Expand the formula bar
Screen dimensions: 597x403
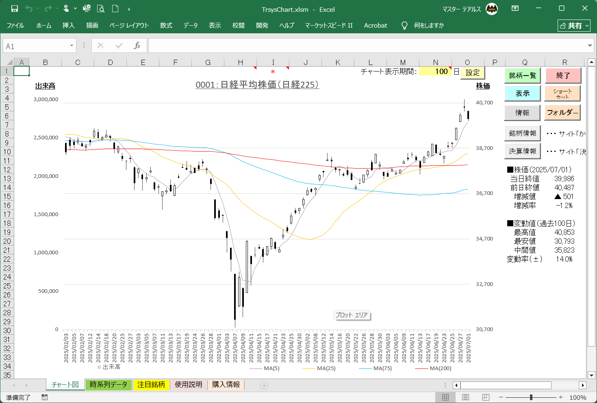tap(590, 45)
